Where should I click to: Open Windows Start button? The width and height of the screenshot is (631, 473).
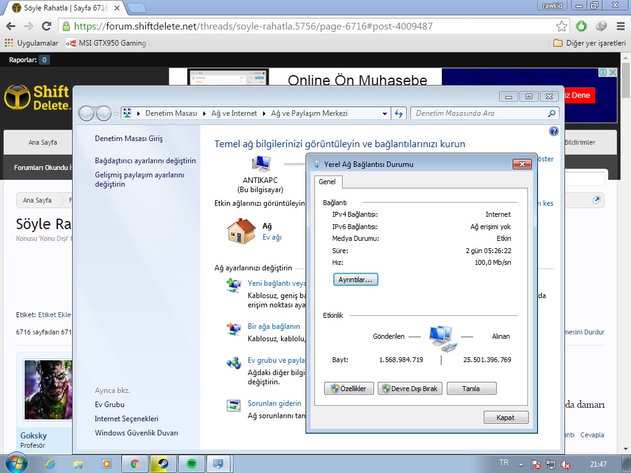[x=15, y=463]
